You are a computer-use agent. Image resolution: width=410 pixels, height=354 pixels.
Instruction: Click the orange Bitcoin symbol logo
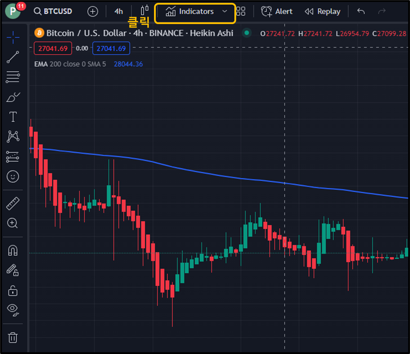(x=39, y=33)
